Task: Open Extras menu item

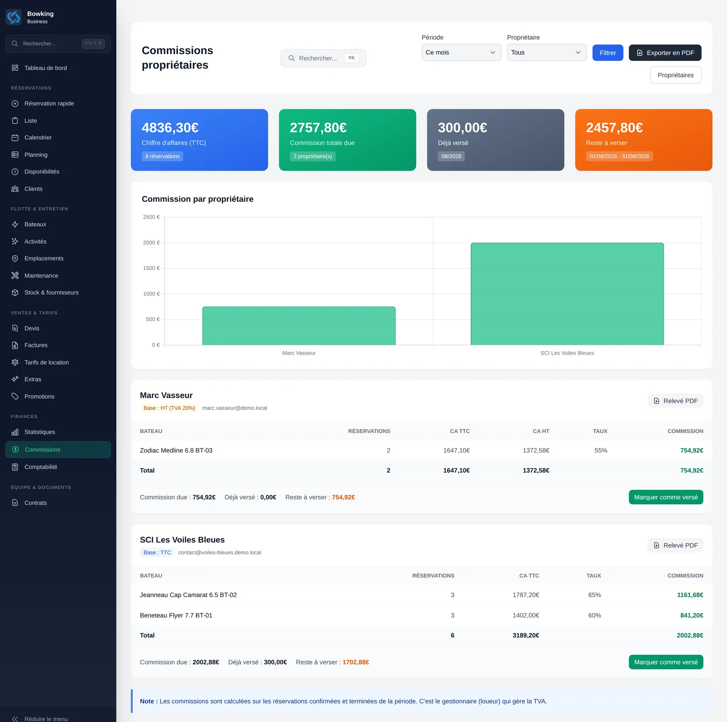Action: click(x=58, y=379)
